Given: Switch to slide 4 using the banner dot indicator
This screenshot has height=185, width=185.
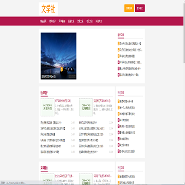Looking at the screenshot, I should [x=71, y=69].
